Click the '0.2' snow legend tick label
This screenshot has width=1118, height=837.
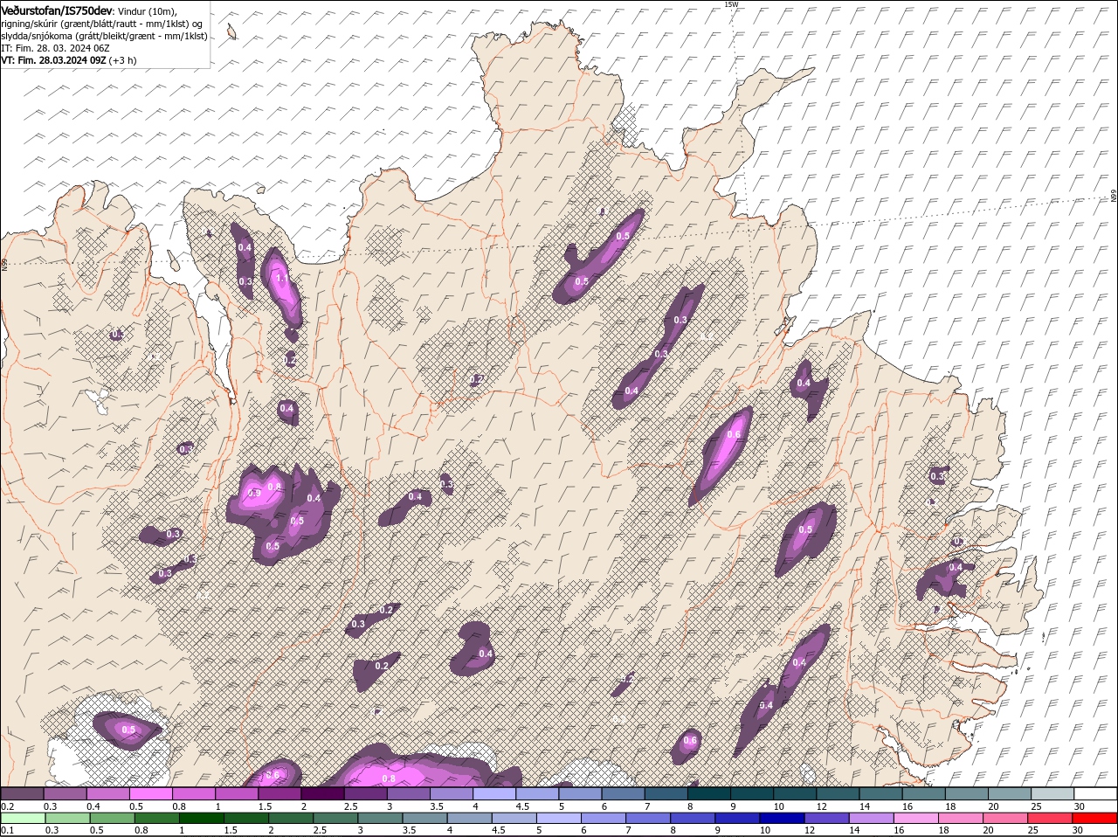pos(7,806)
